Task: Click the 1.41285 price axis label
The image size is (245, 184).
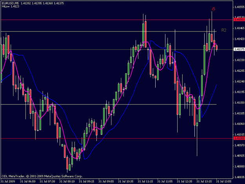Action: point(240,71)
